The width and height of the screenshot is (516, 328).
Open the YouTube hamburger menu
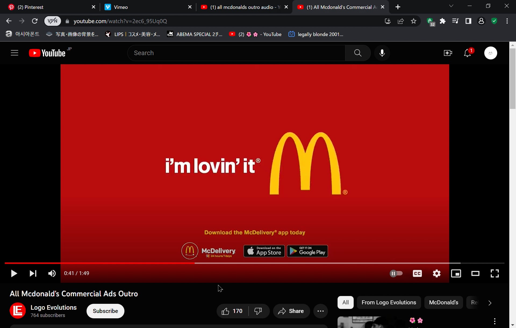(14, 53)
